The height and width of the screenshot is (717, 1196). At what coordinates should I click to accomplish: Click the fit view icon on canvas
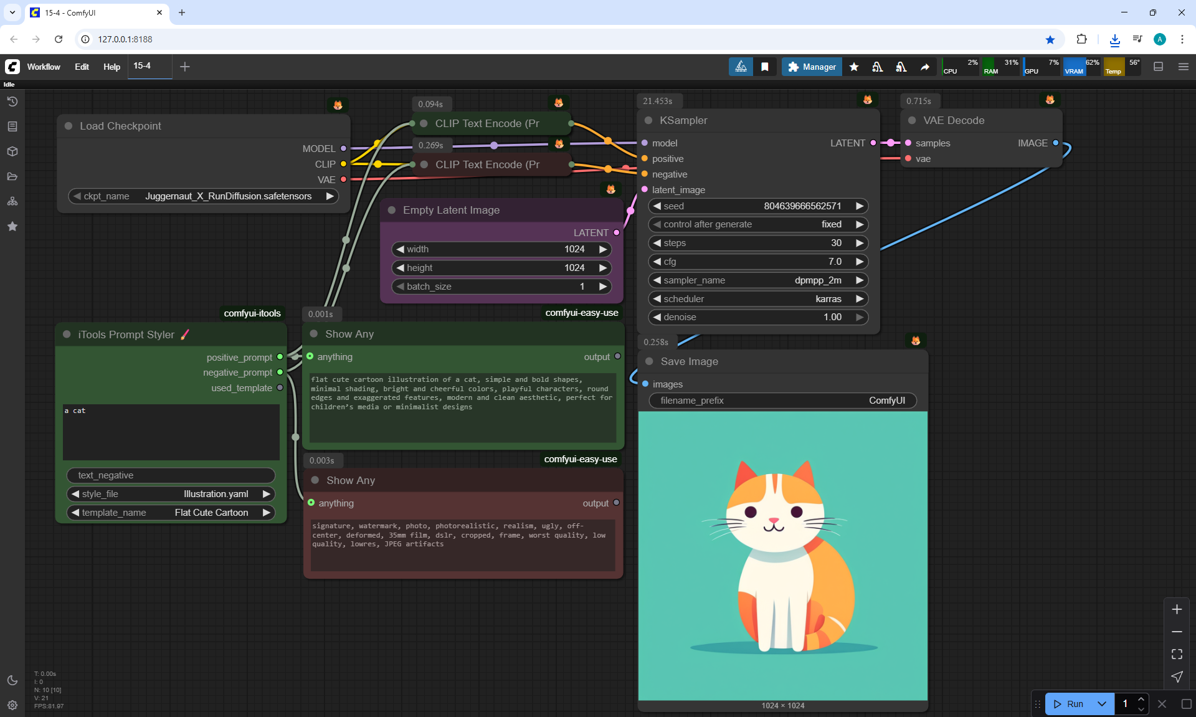click(1177, 654)
